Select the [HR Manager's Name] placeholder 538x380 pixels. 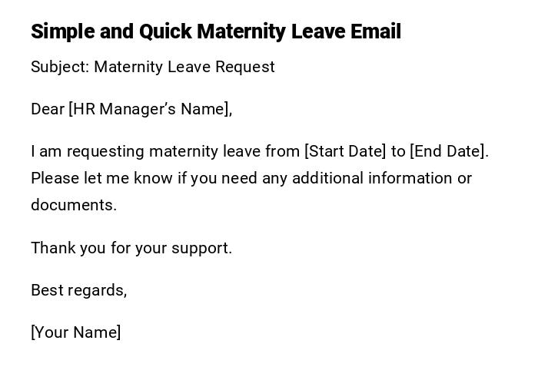150,109
